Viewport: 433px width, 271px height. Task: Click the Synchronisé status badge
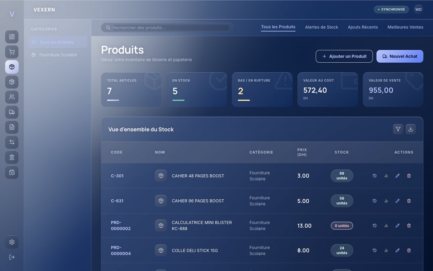click(x=391, y=10)
